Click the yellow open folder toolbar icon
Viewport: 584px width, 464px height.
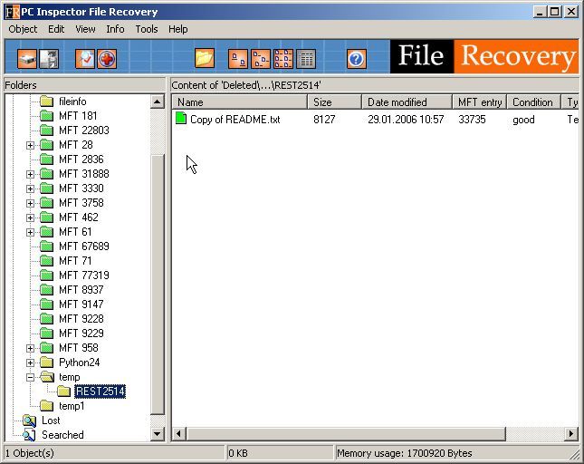tap(205, 59)
